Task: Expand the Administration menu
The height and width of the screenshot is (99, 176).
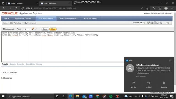Action: (90, 18)
